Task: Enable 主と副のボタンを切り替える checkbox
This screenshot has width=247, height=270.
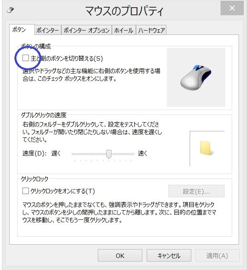Action: 26,58
